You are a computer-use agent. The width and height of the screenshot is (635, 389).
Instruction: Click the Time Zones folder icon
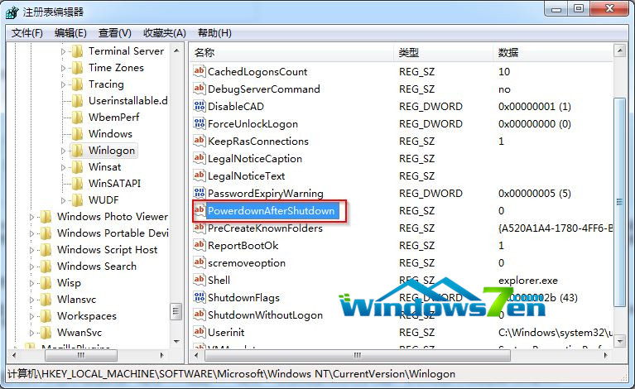click(77, 68)
